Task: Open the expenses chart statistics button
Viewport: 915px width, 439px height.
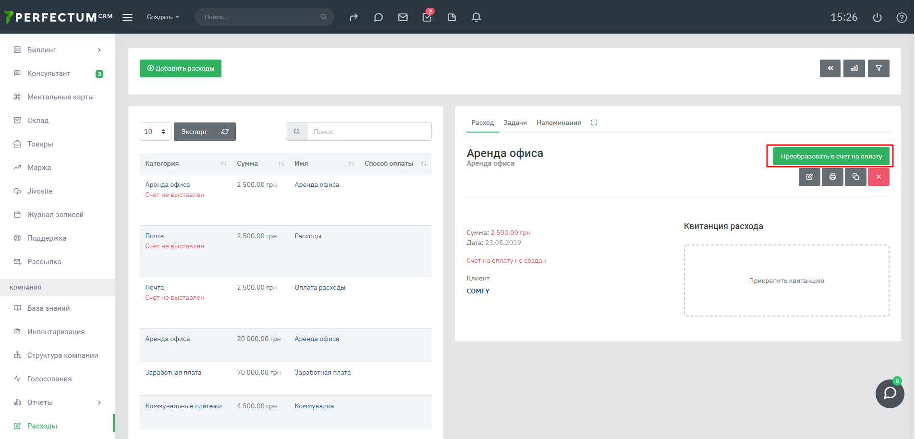Action: click(x=854, y=68)
